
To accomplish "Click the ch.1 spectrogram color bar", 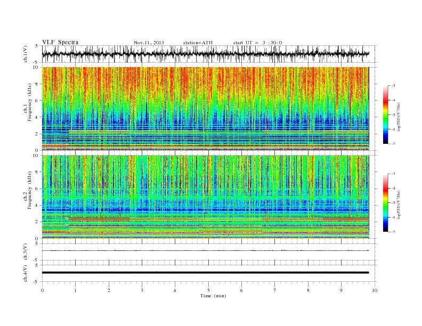I will click(385, 115).
